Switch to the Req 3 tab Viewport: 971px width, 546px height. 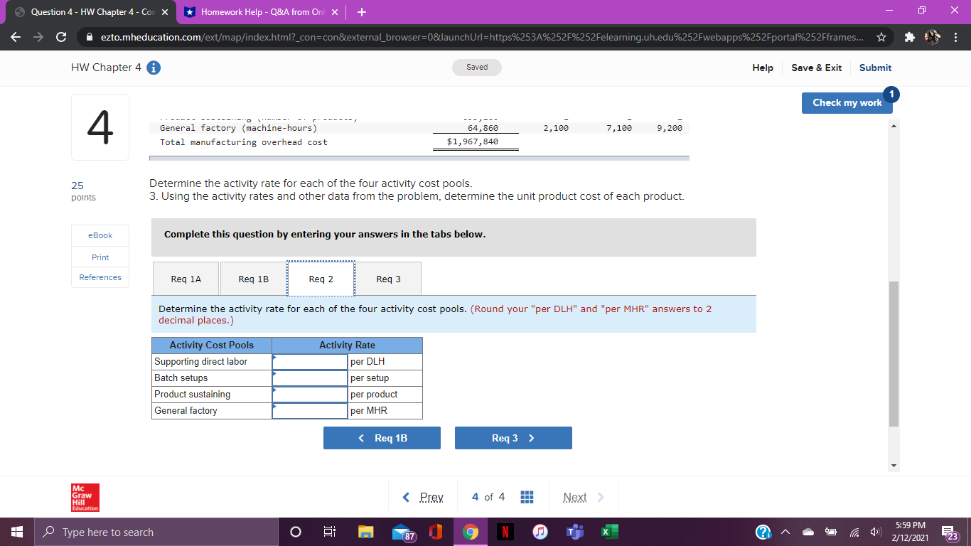(388, 279)
